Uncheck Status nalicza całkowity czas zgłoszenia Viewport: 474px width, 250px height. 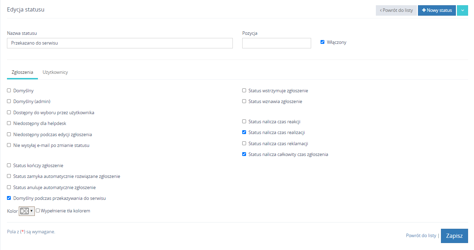pos(244,154)
